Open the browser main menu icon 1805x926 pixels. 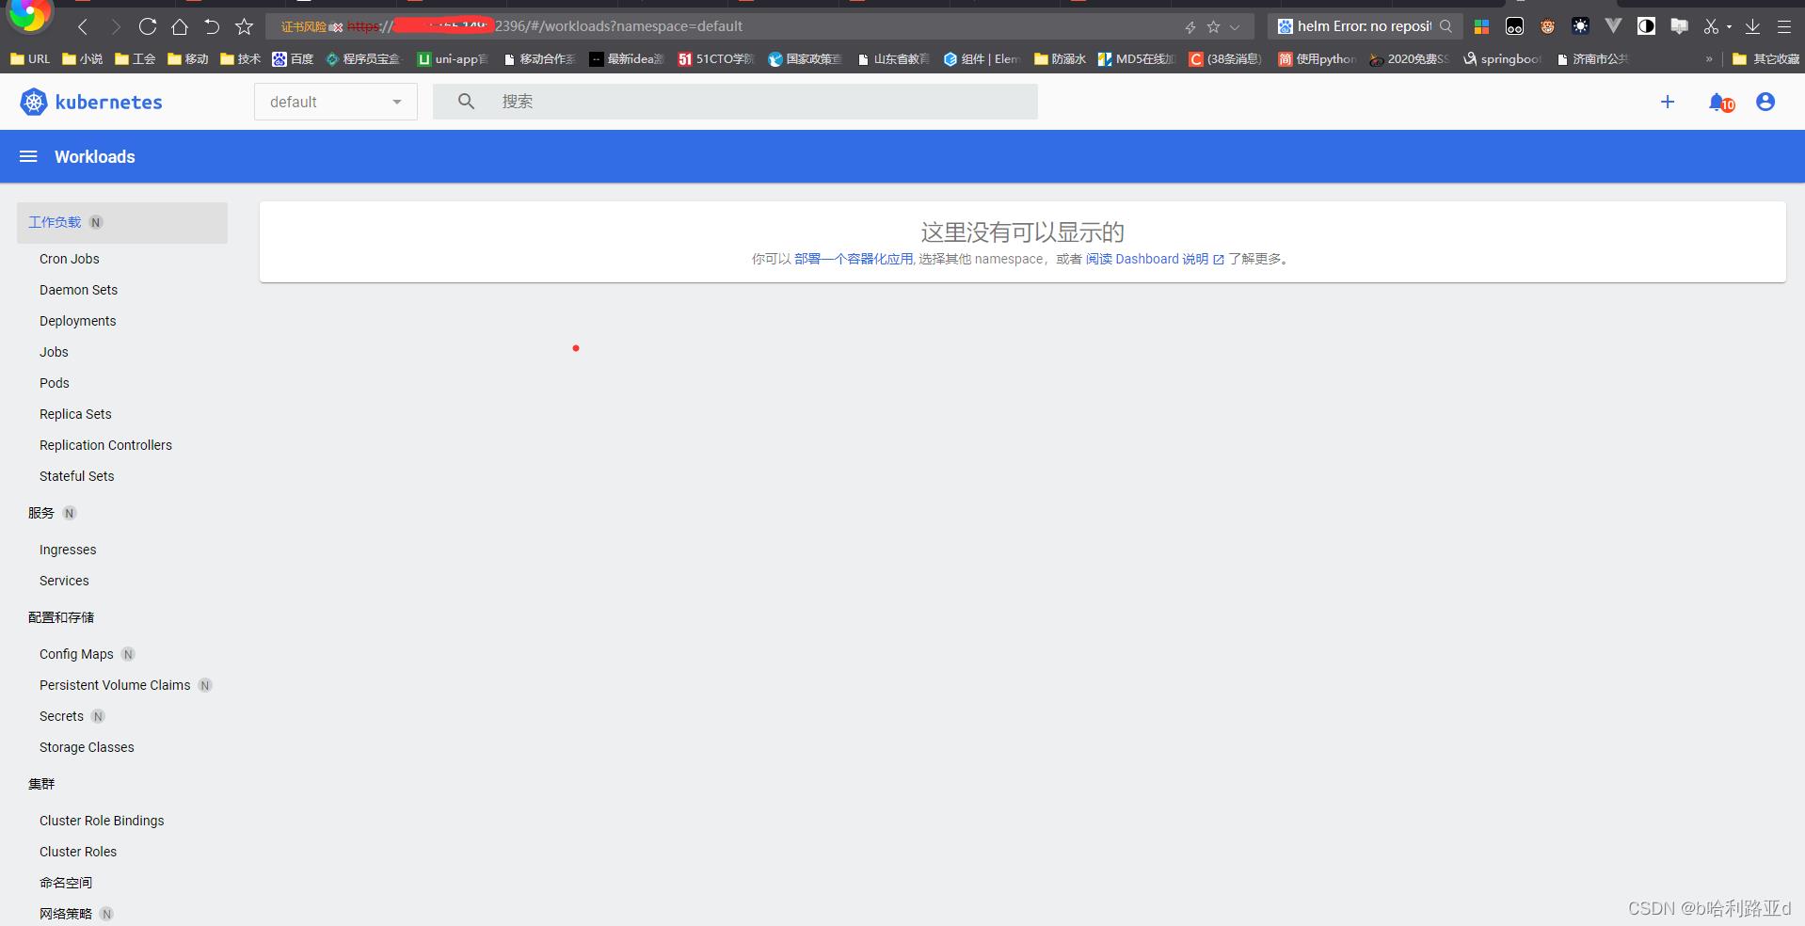1783,26
